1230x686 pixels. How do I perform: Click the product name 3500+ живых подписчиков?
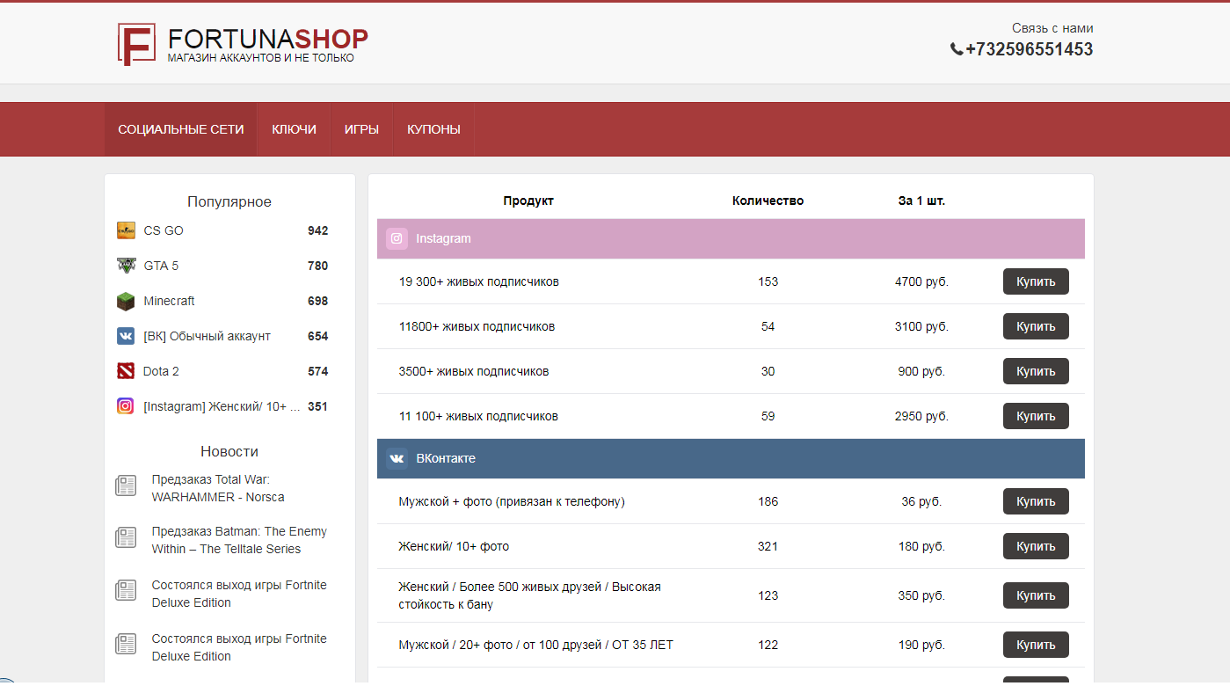click(474, 371)
